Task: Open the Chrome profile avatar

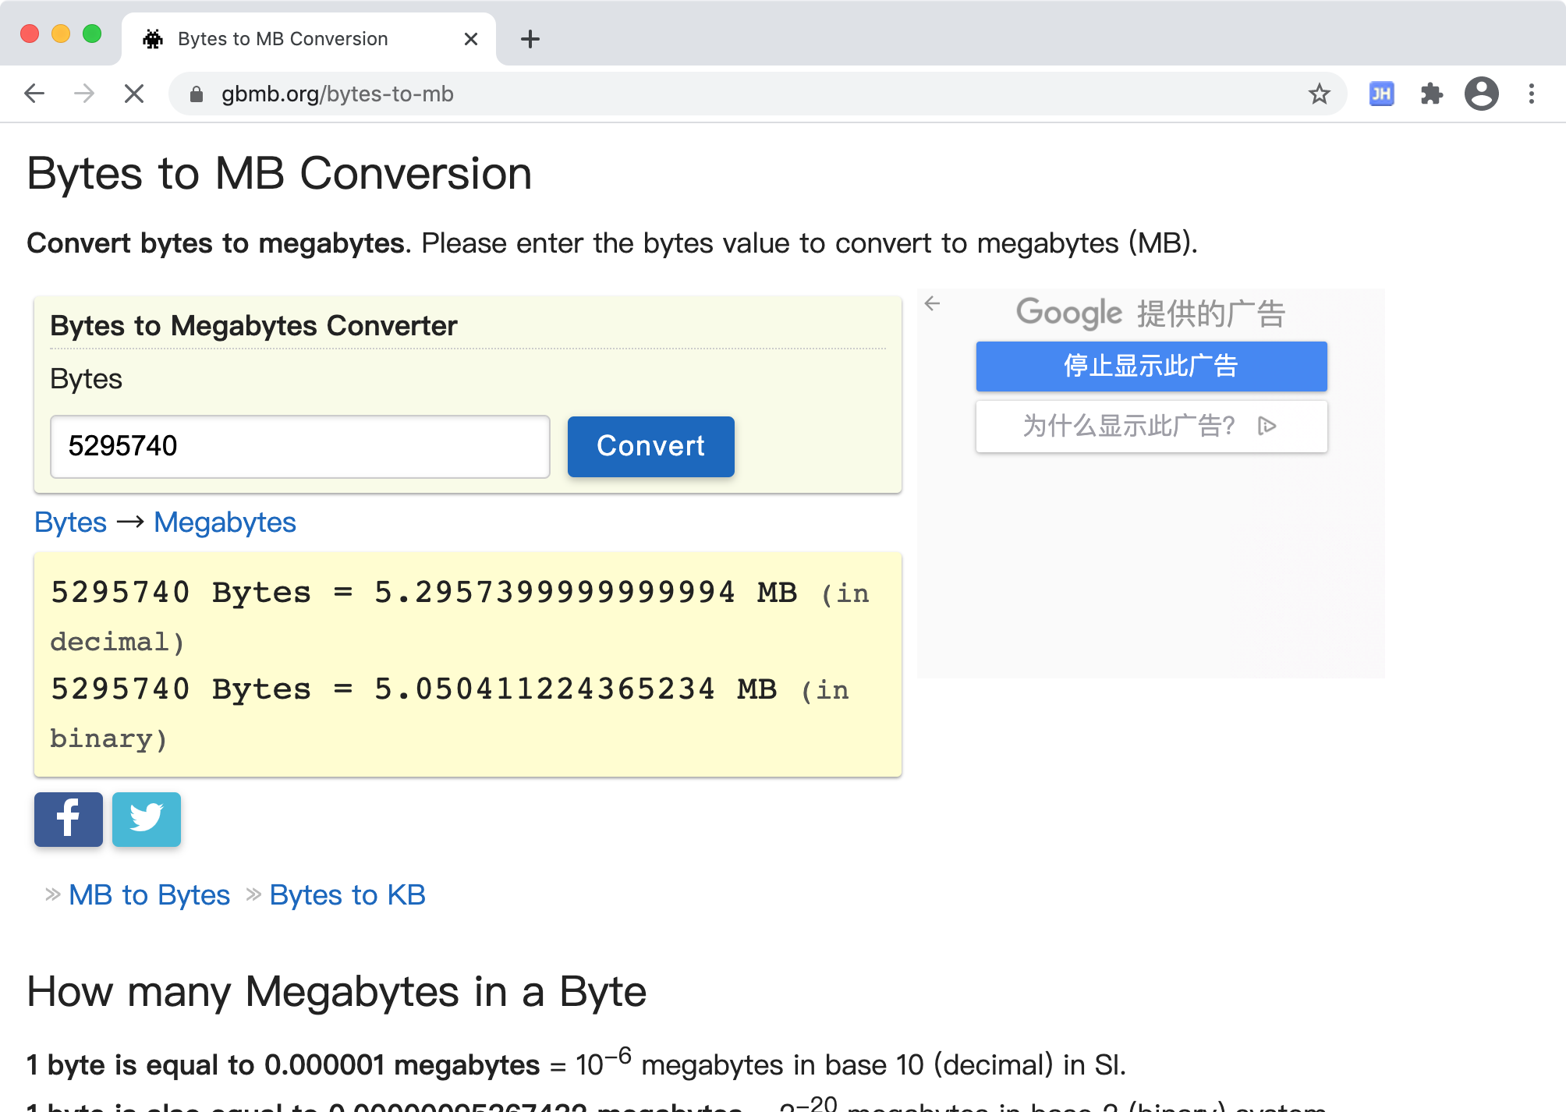Action: pyautogui.click(x=1481, y=94)
